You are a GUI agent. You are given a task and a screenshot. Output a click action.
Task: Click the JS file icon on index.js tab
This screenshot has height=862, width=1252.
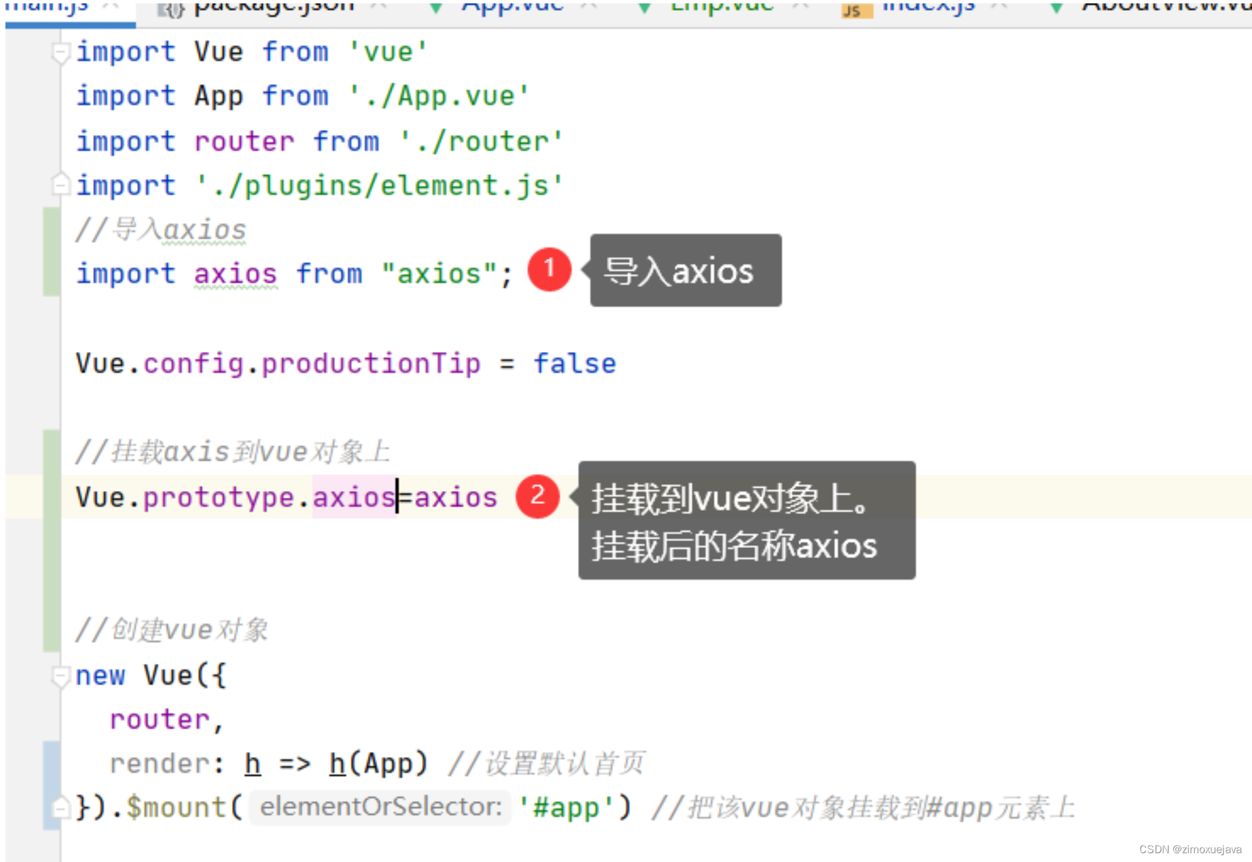857,9
